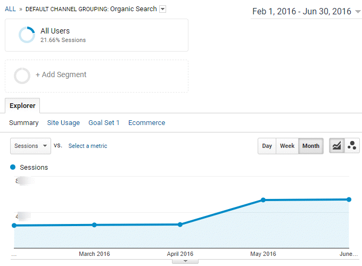Click Select a metric link

coord(88,146)
